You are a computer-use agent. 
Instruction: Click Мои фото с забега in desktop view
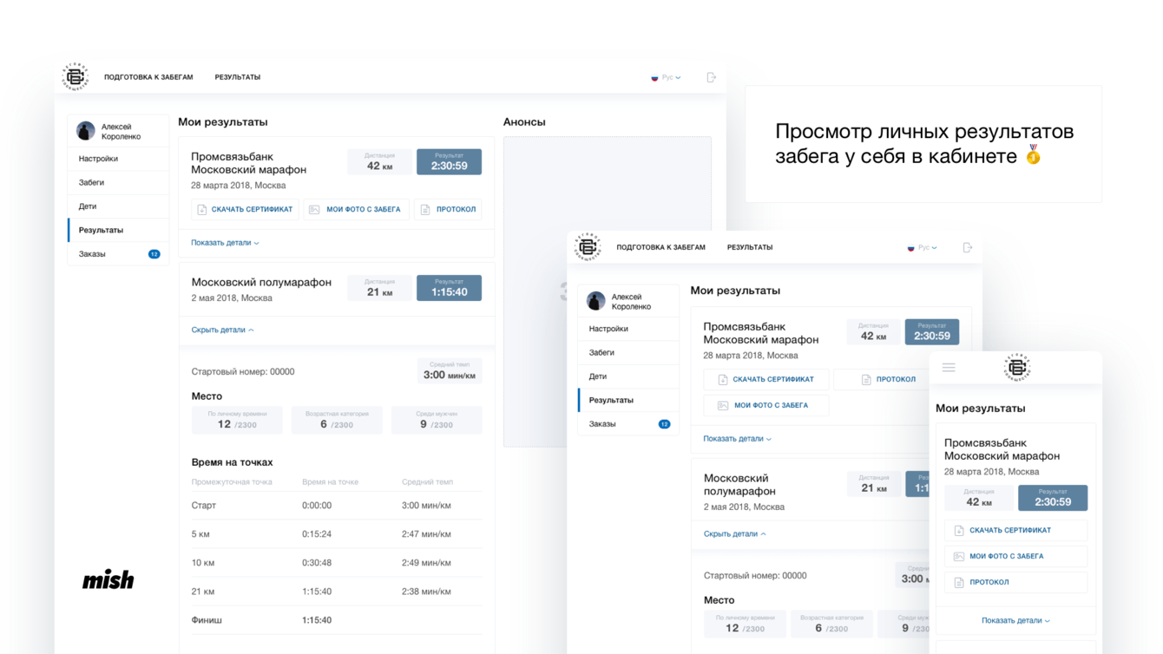click(356, 209)
